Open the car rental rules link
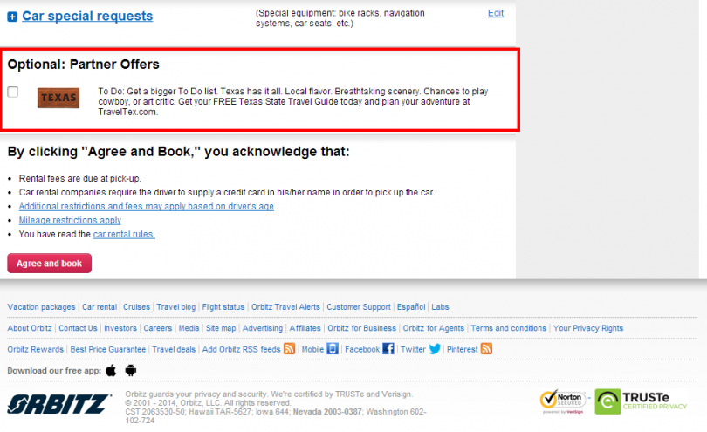 124,235
